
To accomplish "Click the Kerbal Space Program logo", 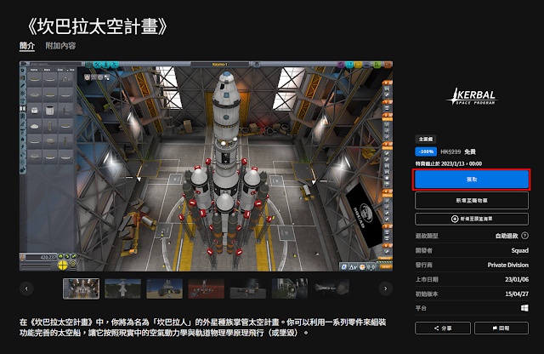I will tap(472, 96).
